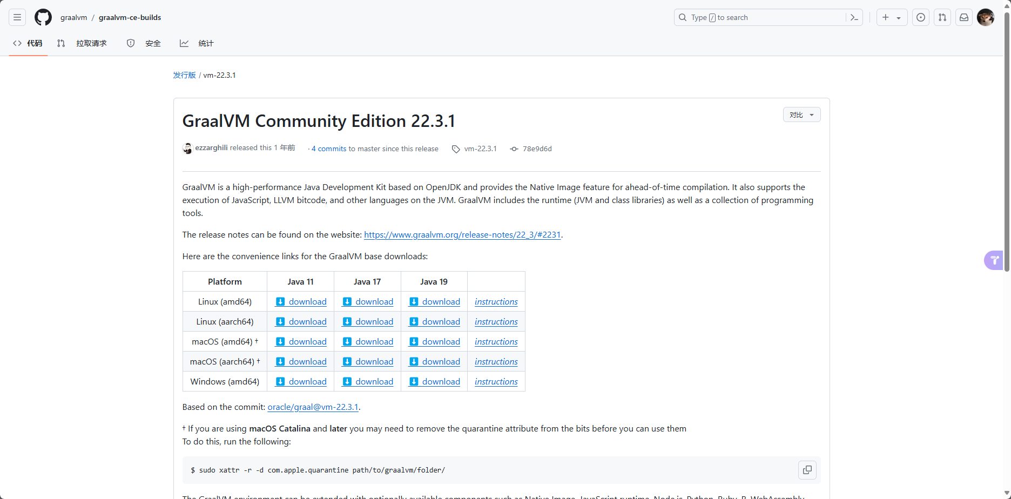Open Linux (amd64) instructions link
The image size is (1011, 499).
click(x=496, y=302)
